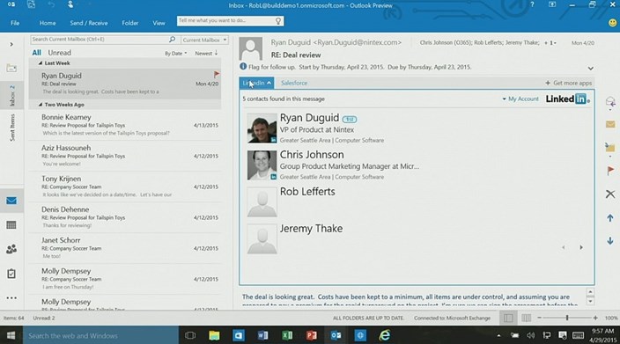620x344 pixels.
Task: Select Jeremy Thake contact name
Action: coord(311,228)
